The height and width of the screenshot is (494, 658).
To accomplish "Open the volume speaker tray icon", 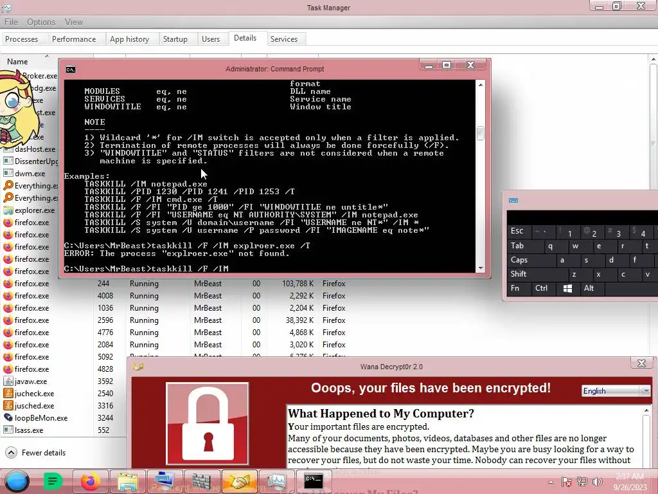I will tap(597, 482).
